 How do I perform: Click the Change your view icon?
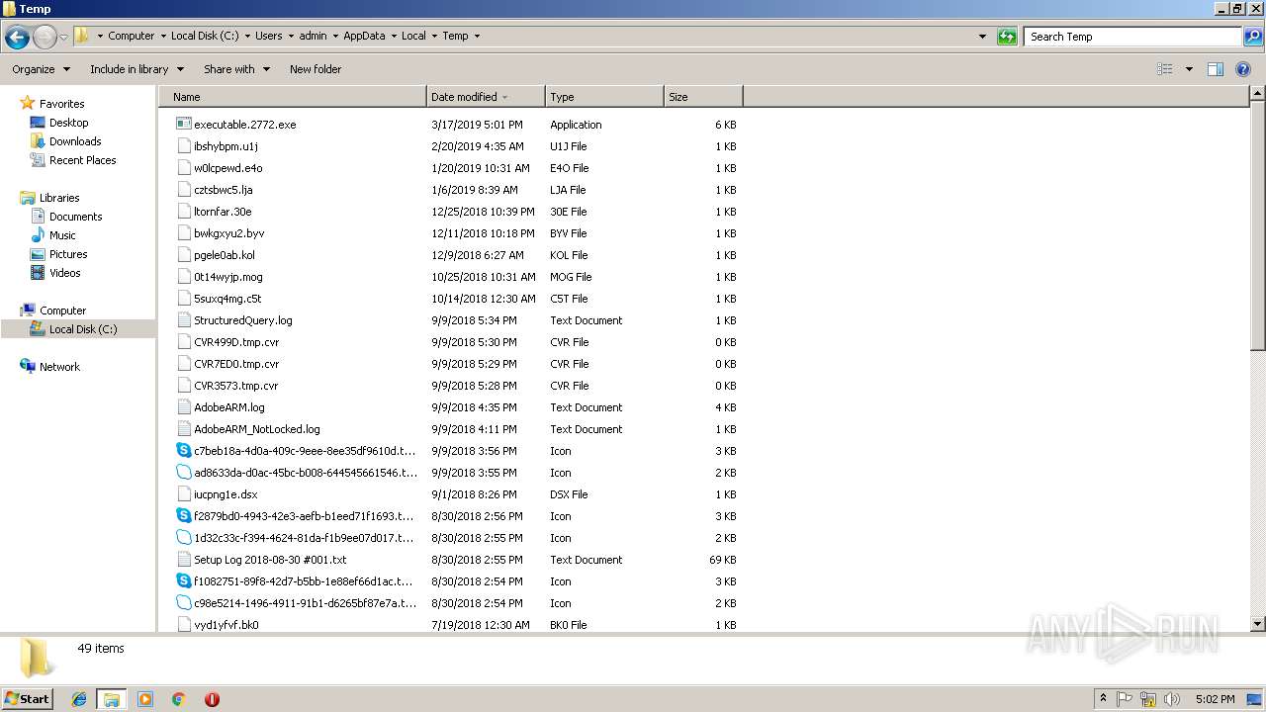pos(1165,69)
